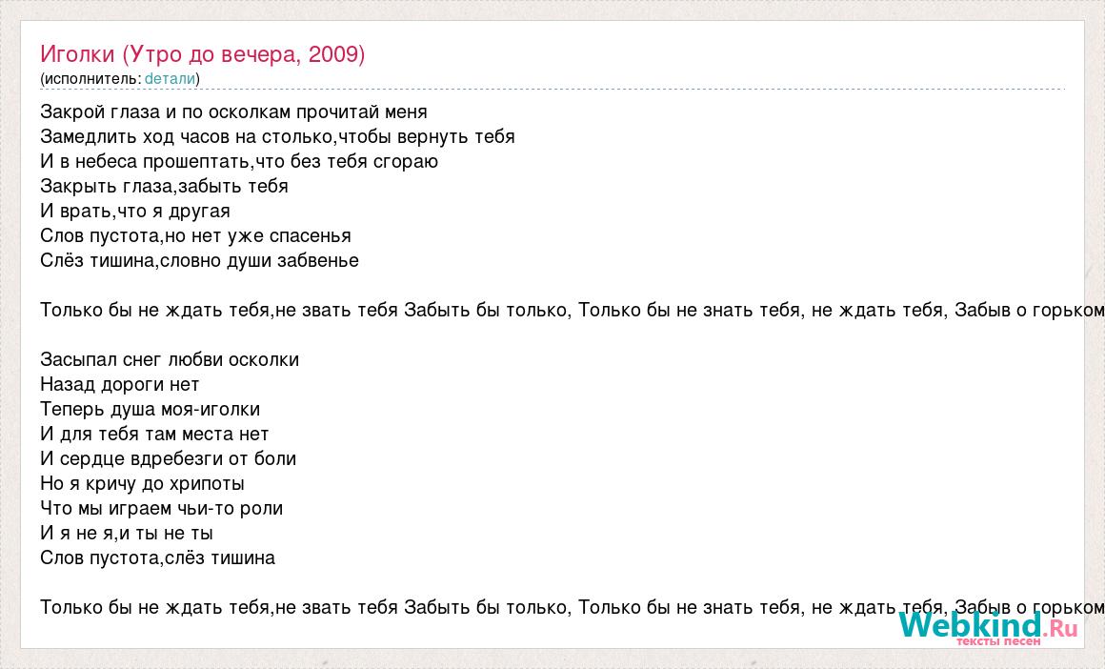The width and height of the screenshot is (1105, 669).
Task: Click the line Слёз тишина,словно души забвенье
Action: [x=199, y=260]
